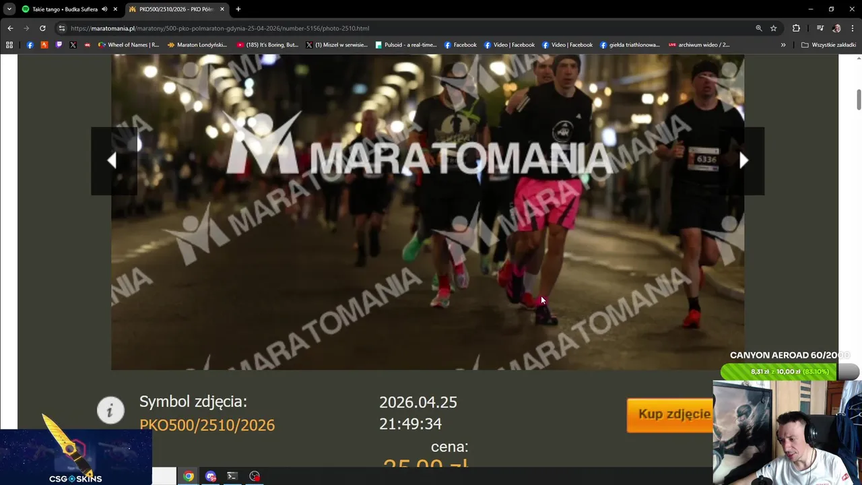Close the Takie tango tab
This screenshot has width=862, height=485.
pyautogui.click(x=115, y=9)
